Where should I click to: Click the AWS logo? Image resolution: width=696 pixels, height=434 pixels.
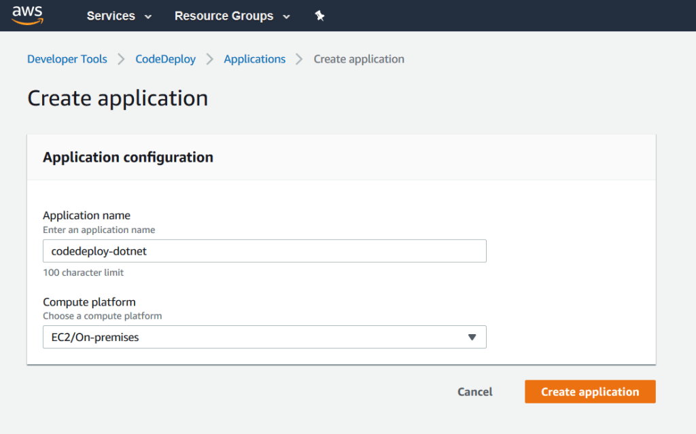tap(27, 15)
